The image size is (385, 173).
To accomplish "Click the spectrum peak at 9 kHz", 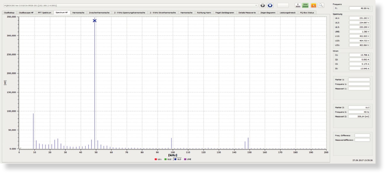I will (33, 131).
